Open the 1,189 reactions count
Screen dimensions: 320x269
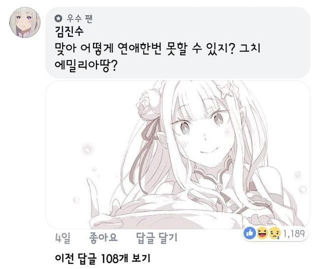[294, 233]
